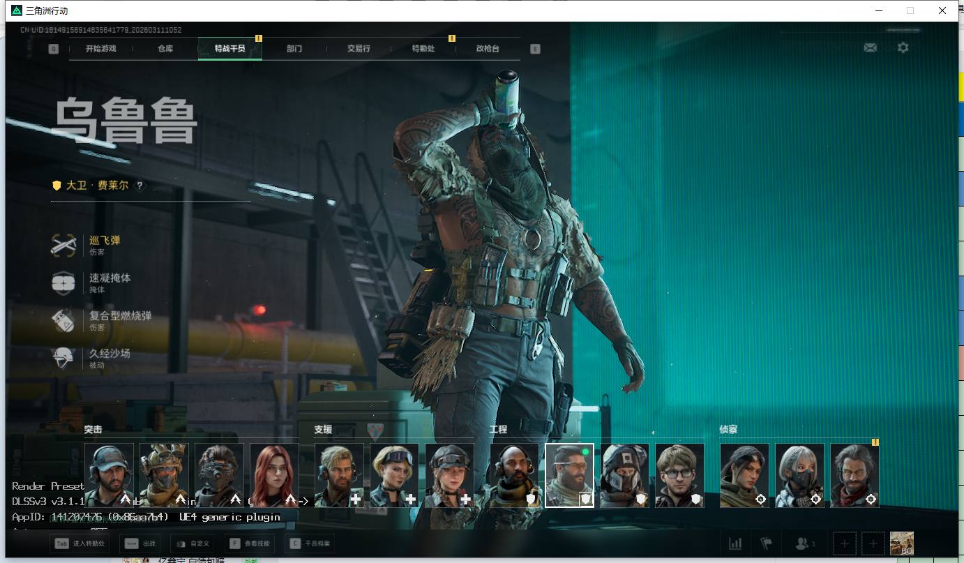
Task: Go to the 开始游戏 tab
Action: (101, 49)
